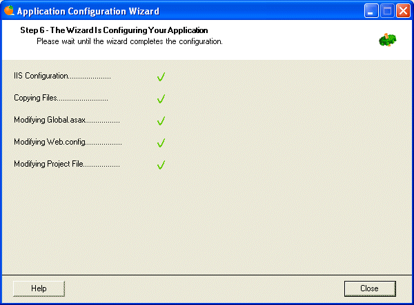Click the checkmark beside Modifying Global.asax
This screenshot has width=414, height=305.
(x=161, y=121)
